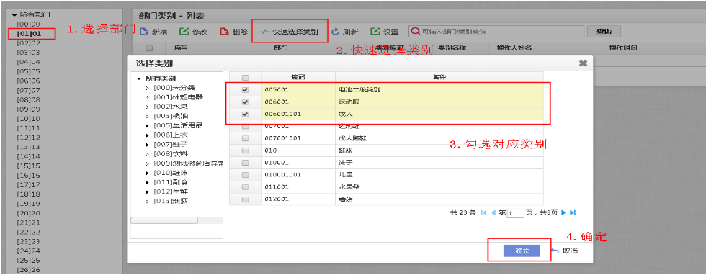This screenshot has height=275, width=706.
Task: Click the 儿童 name cell
Action: click(x=439, y=175)
